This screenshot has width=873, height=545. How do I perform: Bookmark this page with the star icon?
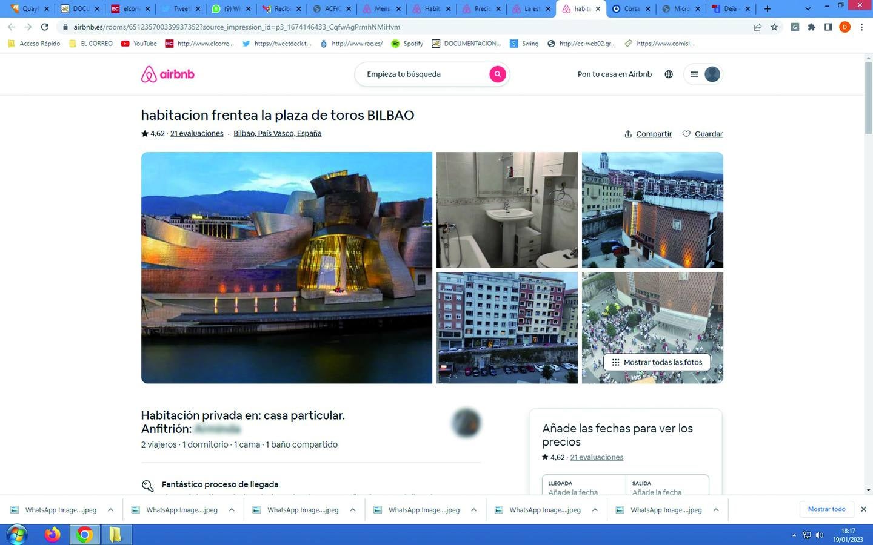coord(774,27)
